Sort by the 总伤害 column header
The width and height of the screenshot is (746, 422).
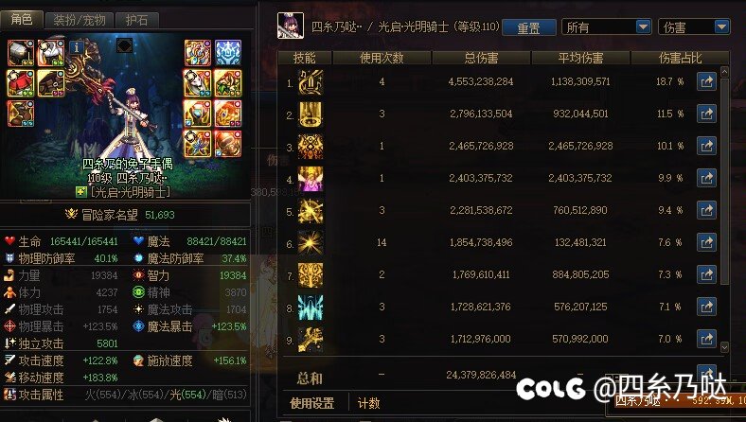click(481, 58)
